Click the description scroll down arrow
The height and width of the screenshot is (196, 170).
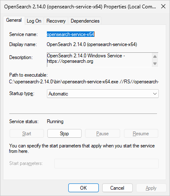tap(155, 64)
